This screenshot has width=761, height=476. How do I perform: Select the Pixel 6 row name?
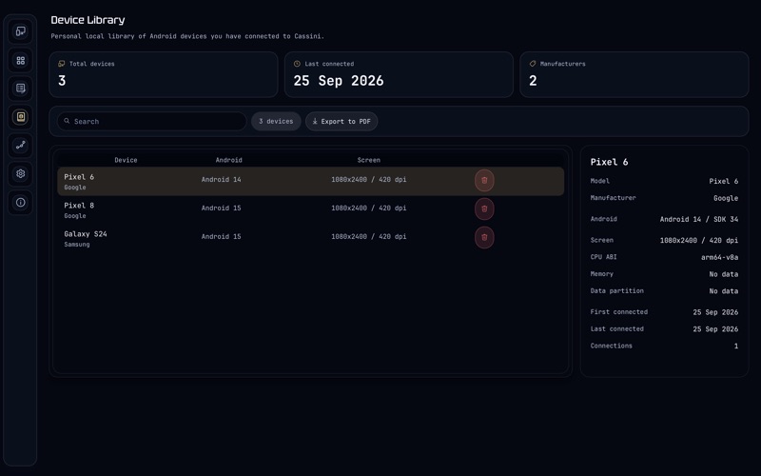click(79, 177)
